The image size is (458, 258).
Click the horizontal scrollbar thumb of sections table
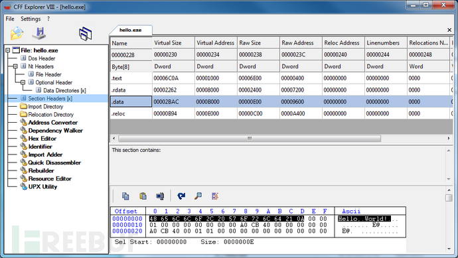point(250,138)
